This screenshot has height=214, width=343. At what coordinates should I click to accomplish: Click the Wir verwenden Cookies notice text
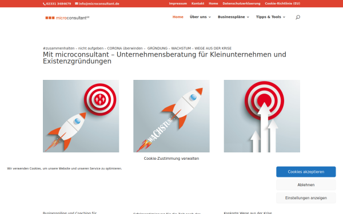pos(64,168)
